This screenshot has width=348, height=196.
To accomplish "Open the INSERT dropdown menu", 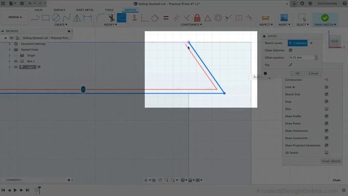I will (284, 24).
